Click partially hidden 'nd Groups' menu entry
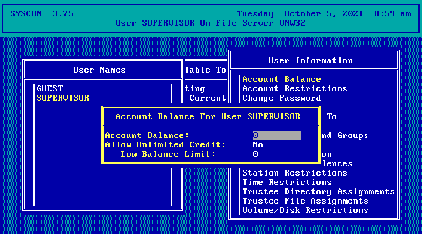The image size is (422, 234). [345, 135]
